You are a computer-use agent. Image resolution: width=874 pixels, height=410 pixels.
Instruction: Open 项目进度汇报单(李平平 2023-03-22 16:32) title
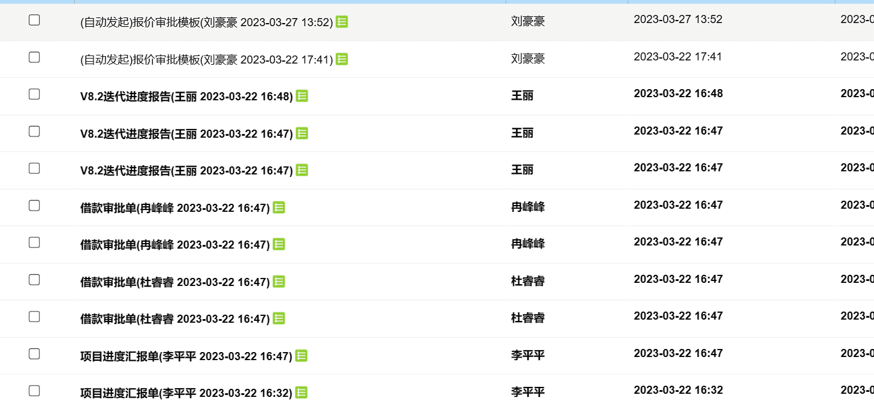pyautogui.click(x=186, y=393)
